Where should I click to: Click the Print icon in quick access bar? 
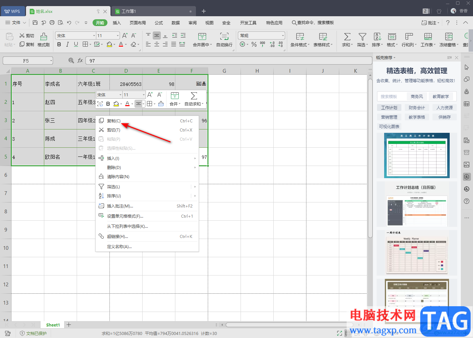coord(52,23)
